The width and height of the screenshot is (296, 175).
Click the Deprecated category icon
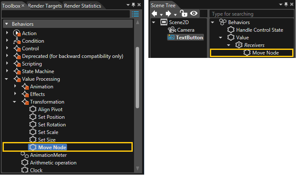(x=17, y=56)
